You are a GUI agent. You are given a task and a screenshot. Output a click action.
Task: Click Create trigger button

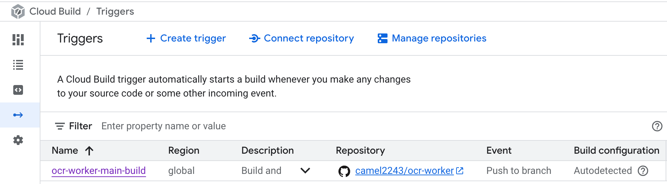click(x=186, y=38)
